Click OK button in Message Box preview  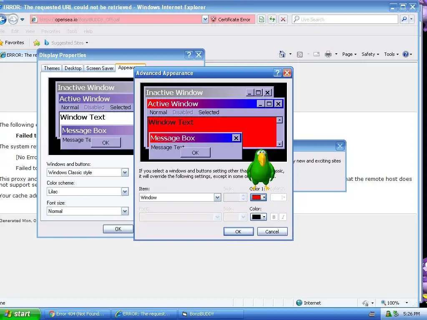195,152
